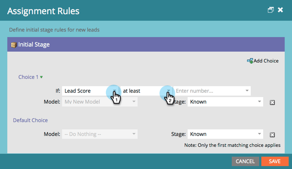Click the Cancel button
Image resolution: width=292 pixels, height=169 pixels.
coord(245,161)
